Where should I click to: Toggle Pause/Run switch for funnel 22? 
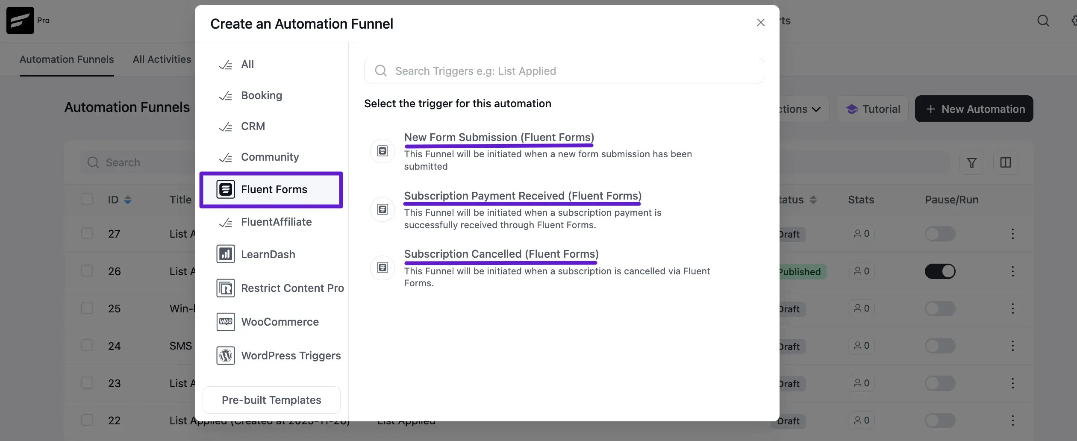tap(940, 420)
